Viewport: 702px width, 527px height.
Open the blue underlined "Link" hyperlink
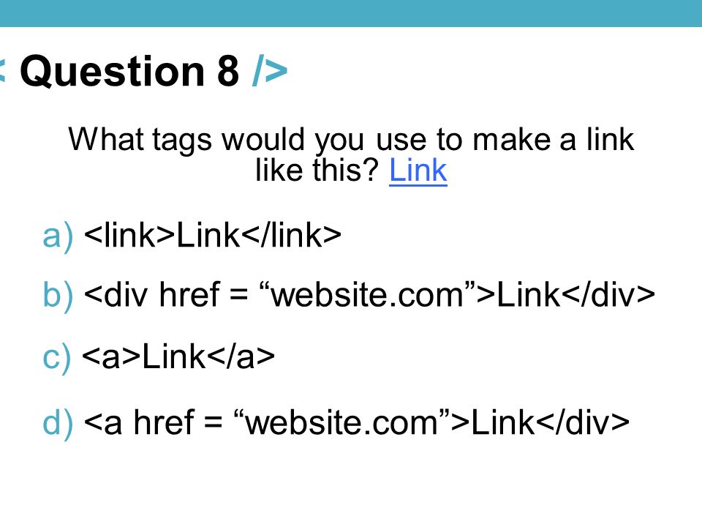(x=418, y=171)
